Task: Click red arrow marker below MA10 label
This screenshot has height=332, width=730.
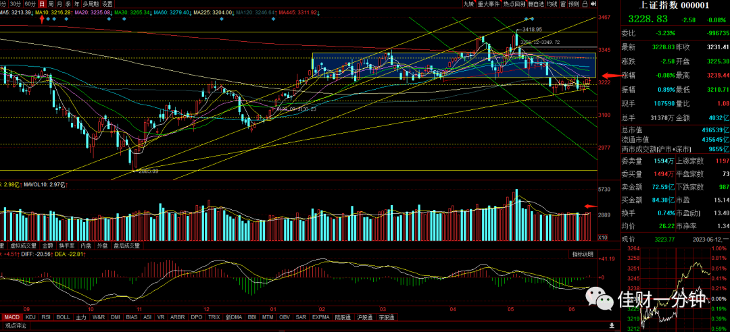Action: pyautogui.click(x=42, y=20)
